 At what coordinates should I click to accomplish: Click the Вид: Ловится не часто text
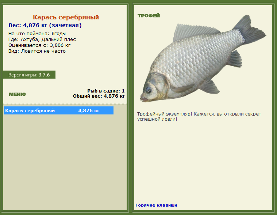point(37,51)
